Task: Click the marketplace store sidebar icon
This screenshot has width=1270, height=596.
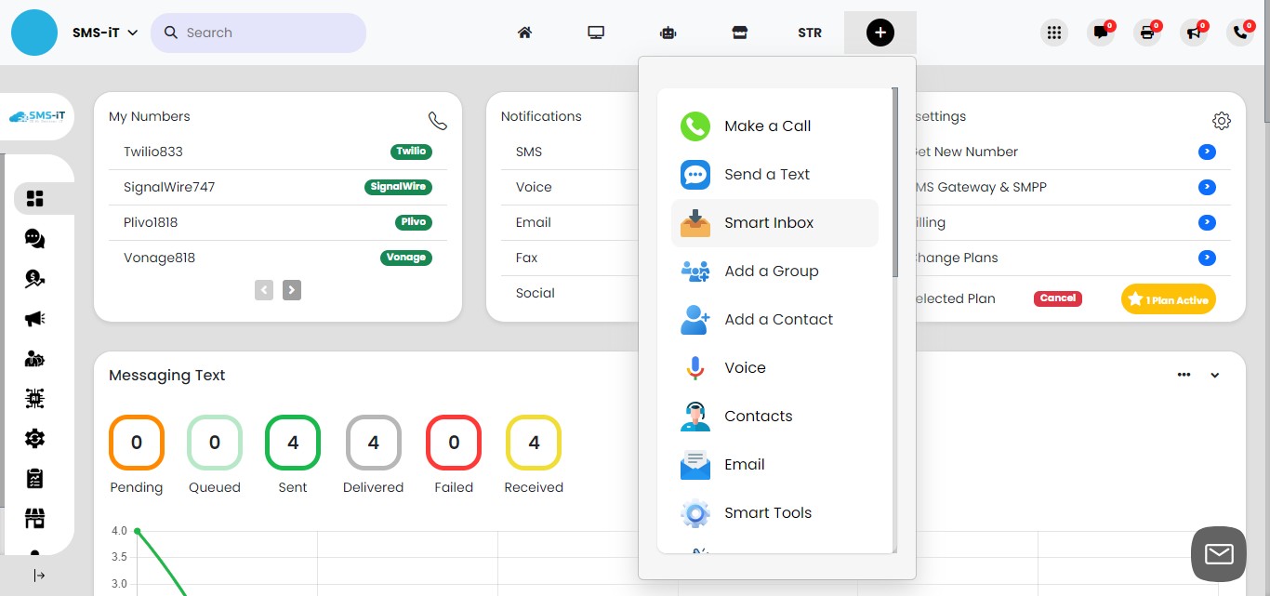Action: (35, 518)
